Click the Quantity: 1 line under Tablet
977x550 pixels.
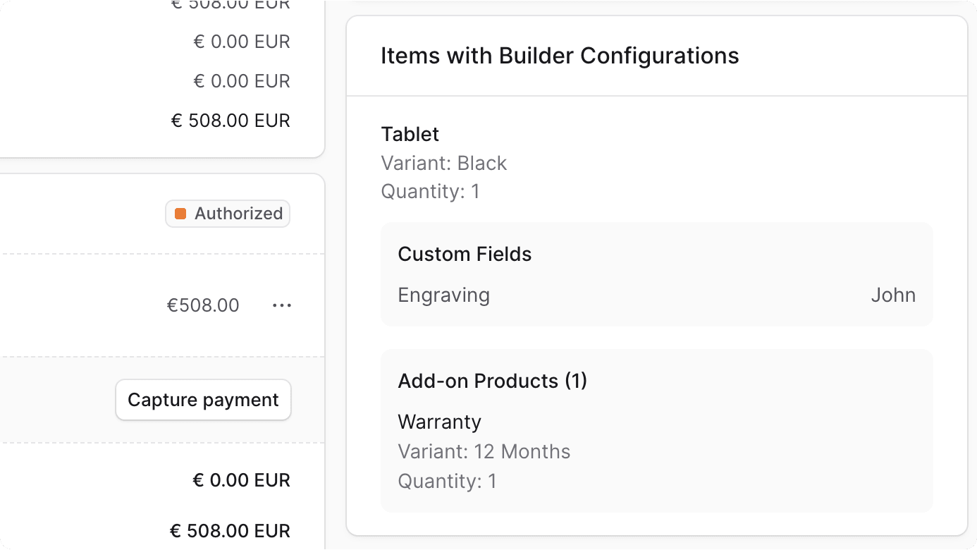pyautogui.click(x=429, y=191)
